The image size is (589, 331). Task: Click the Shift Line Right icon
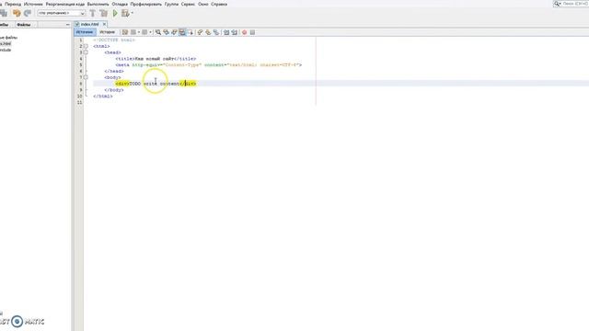click(234, 32)
